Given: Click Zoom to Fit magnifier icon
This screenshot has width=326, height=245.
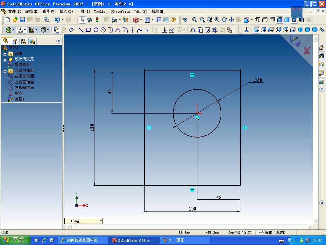Looking at the screenshot, I should (195, 20).
